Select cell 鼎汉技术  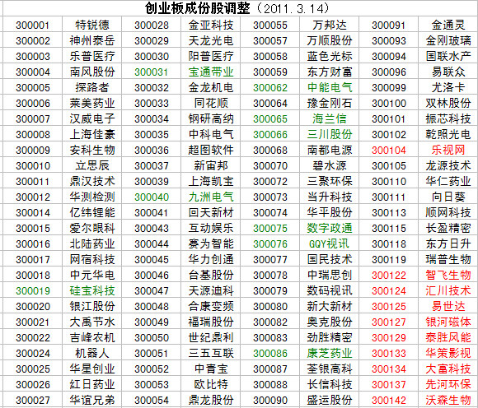coord(92,181)
